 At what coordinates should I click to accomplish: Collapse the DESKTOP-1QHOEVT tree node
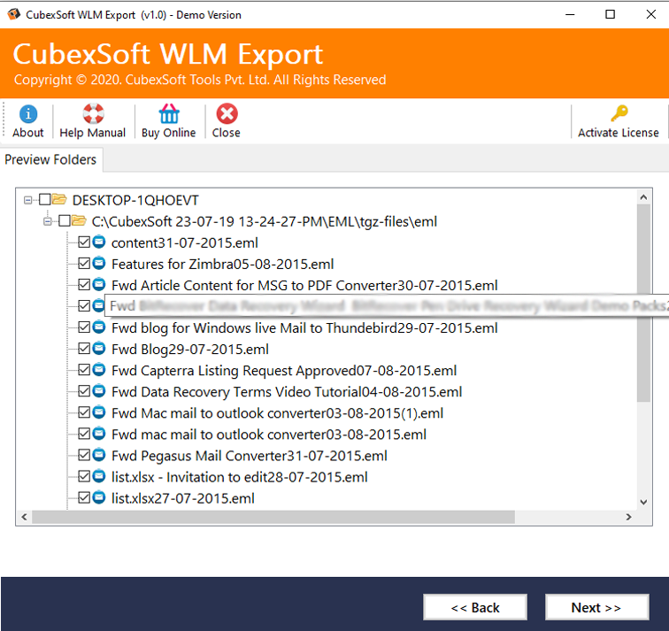30,200
